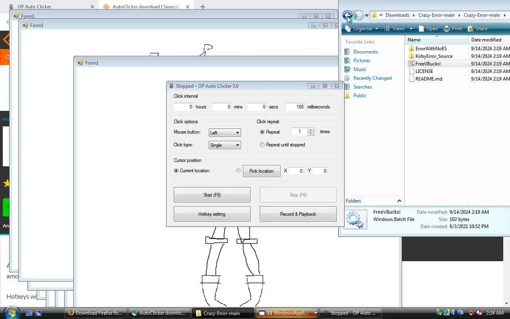This screenshot has height=319, width=510.
Task: Open the Mouse button dropdown
Action: [225, 133]
